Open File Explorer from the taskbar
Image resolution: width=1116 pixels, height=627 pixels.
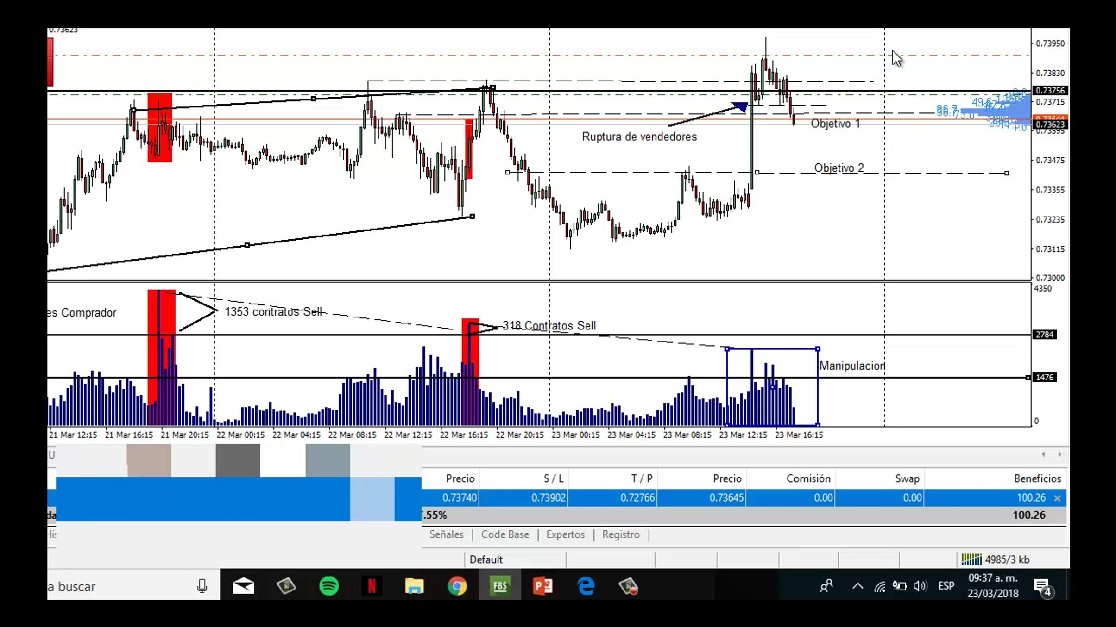414,586
